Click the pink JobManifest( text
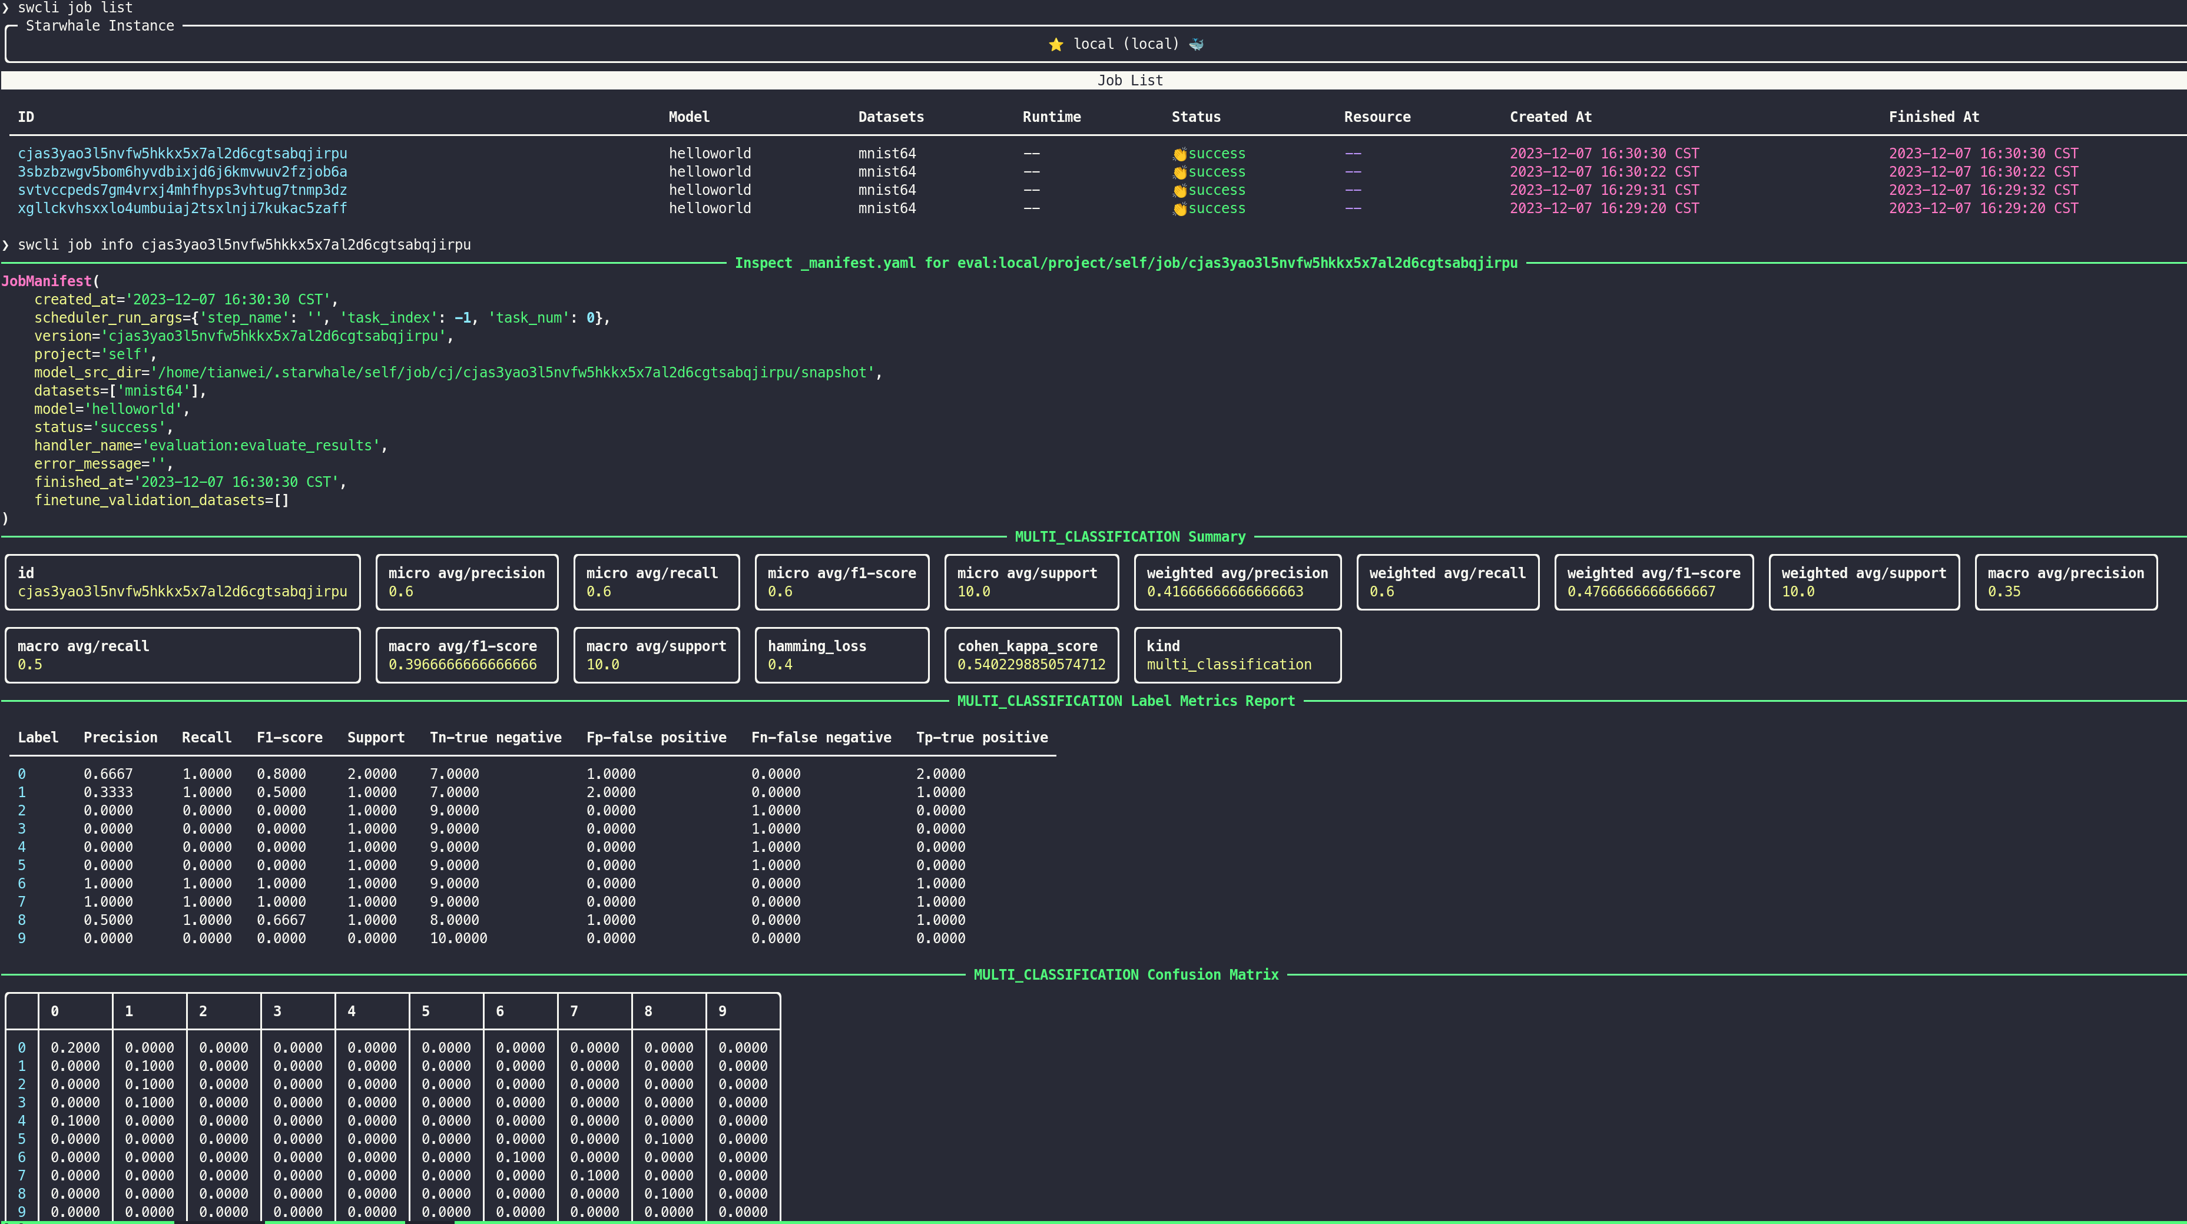2187x1224 pixels. click(50, 281)
